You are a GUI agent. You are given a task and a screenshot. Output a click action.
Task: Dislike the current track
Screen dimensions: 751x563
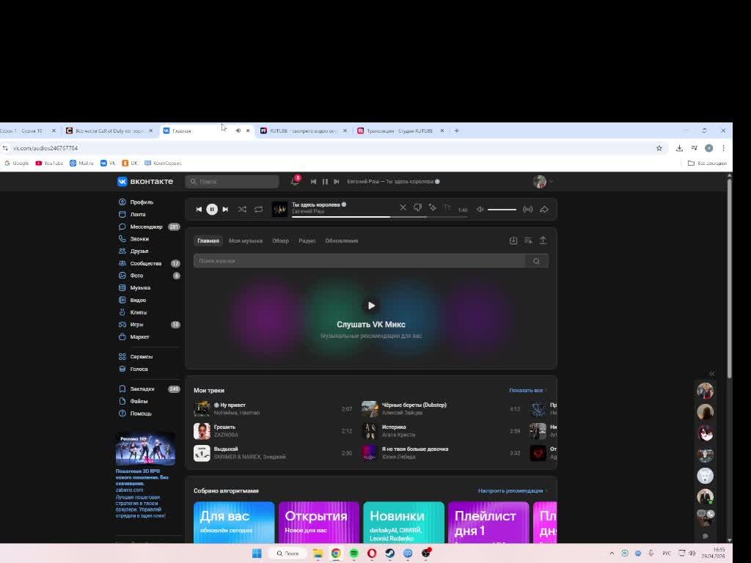tap(417, 207)
